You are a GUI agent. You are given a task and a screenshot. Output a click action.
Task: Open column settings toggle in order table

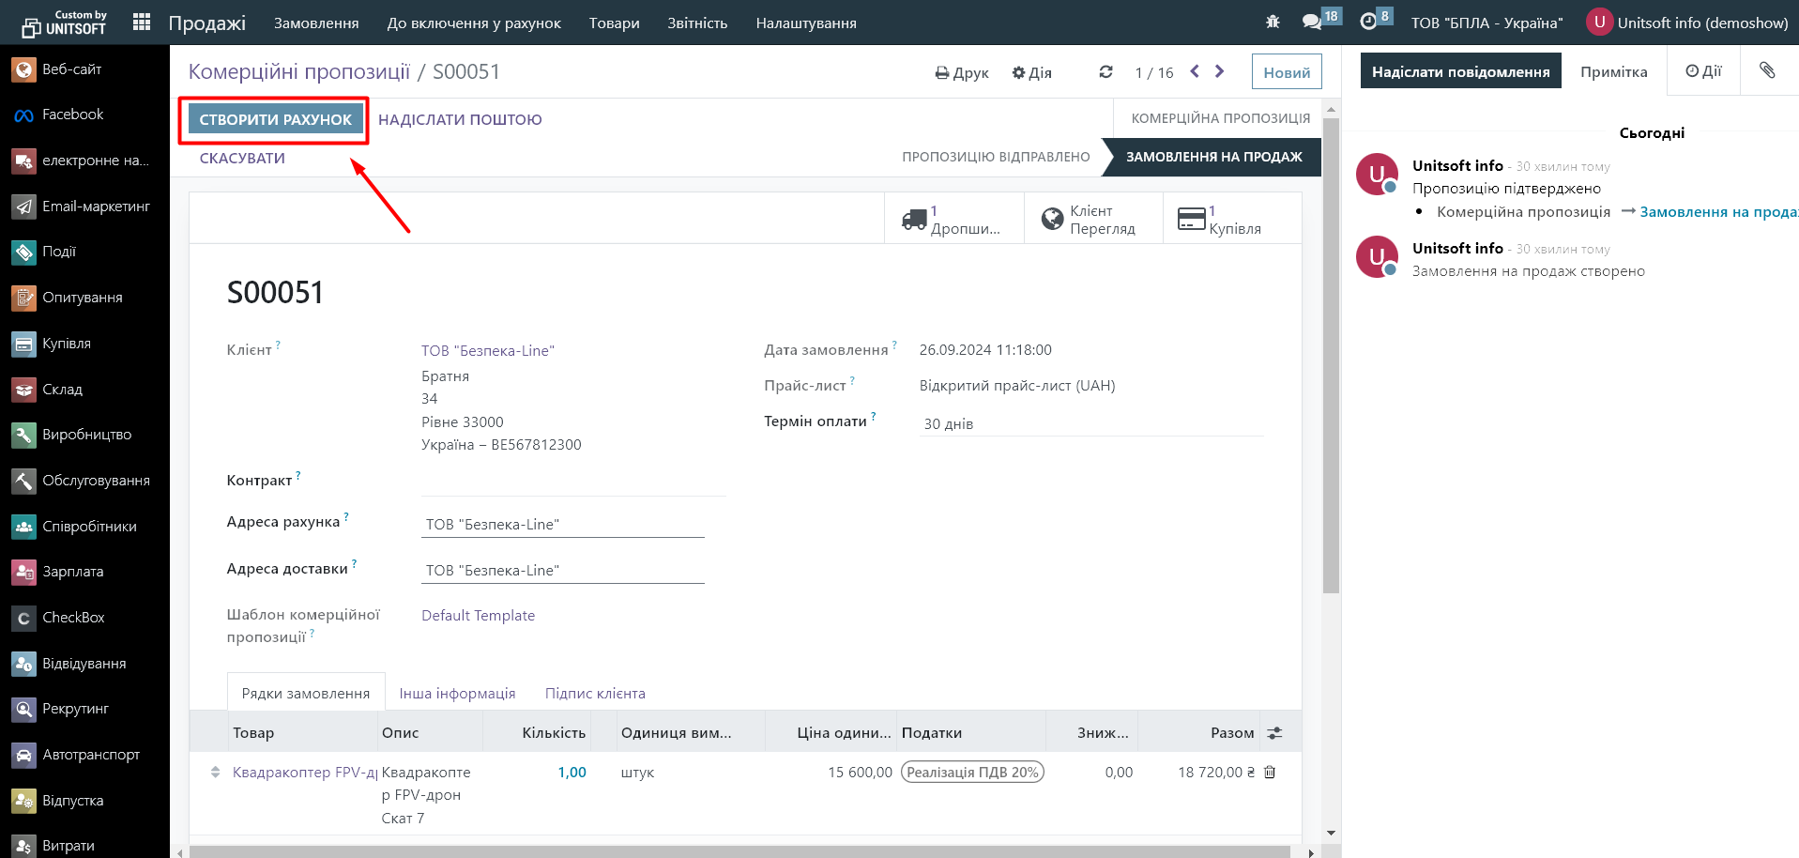[x=1274, y=733]
